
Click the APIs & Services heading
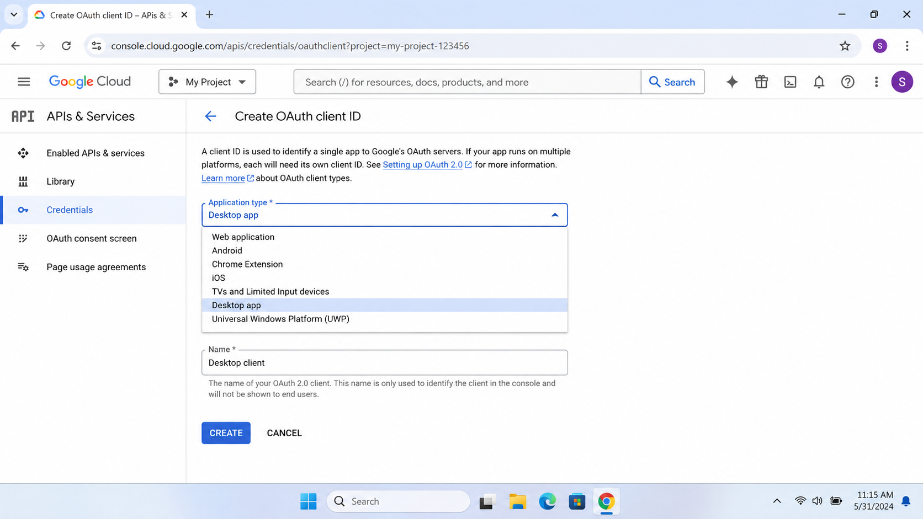point(91,116)
